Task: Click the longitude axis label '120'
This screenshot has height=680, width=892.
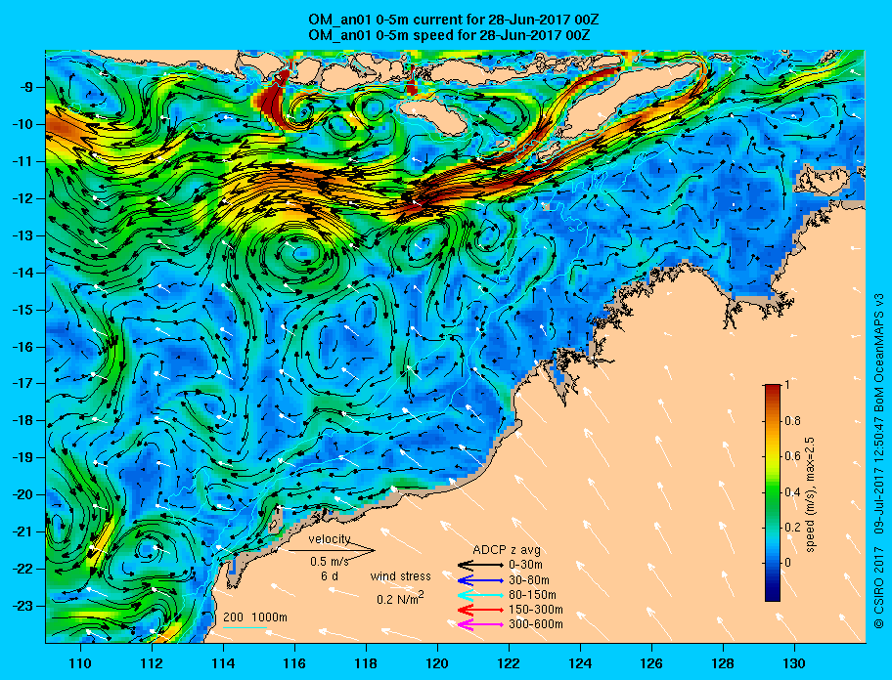Action: 437,663
